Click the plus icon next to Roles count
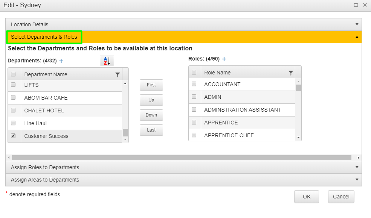This screenshot has height=218, width=371. [224, 59]
